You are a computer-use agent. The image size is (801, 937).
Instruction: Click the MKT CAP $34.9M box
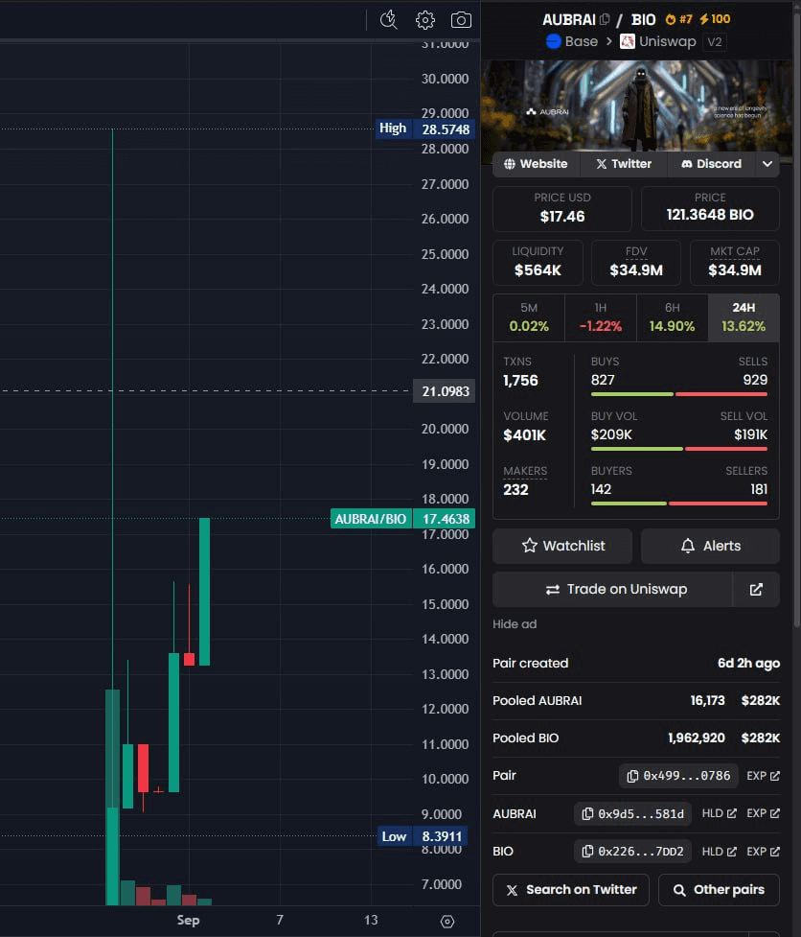[735, 263]
